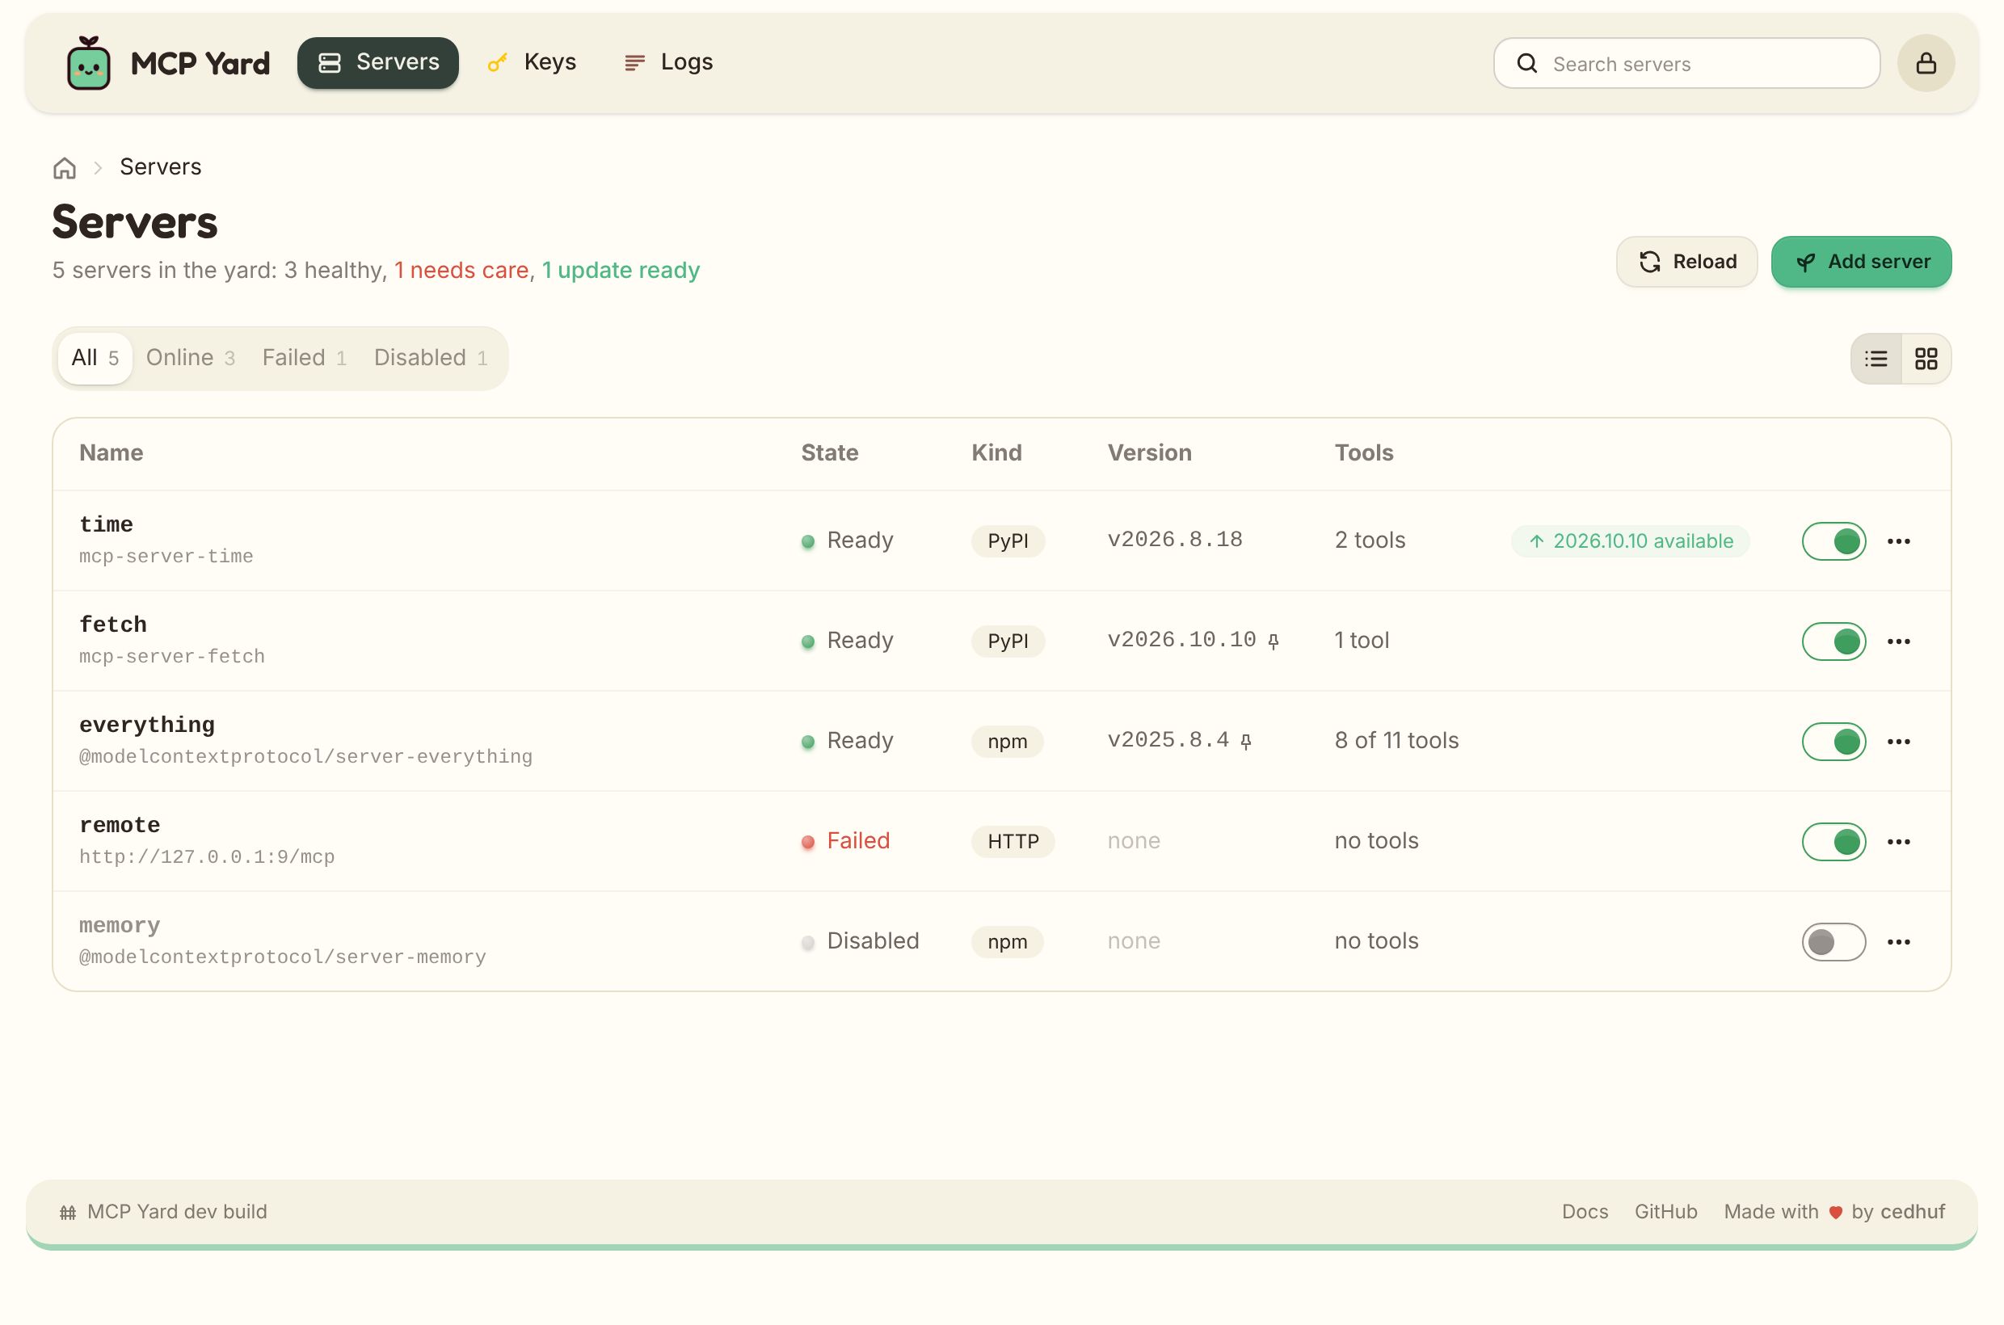The width and height of the screenshot is (2004, 1325).
Task: Turn off the everything server switch
Action: pos(1834,741)
